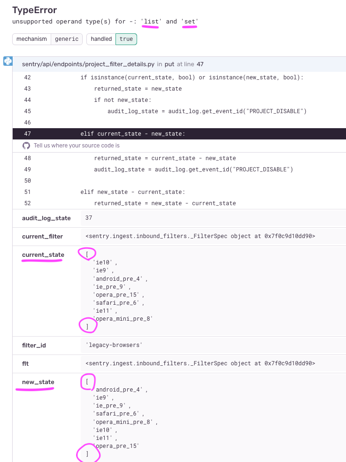Click line number 47 in the frame header
This screenshot has width=346, height=462.
pos(200,64)
